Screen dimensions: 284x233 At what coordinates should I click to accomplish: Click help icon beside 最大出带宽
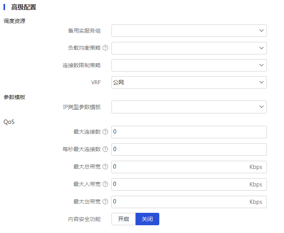(105, 202)
